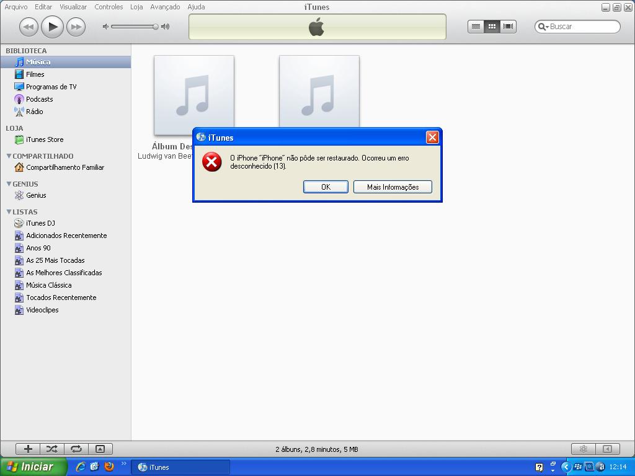Click OK in the error dialog

(x=326, y=187)
